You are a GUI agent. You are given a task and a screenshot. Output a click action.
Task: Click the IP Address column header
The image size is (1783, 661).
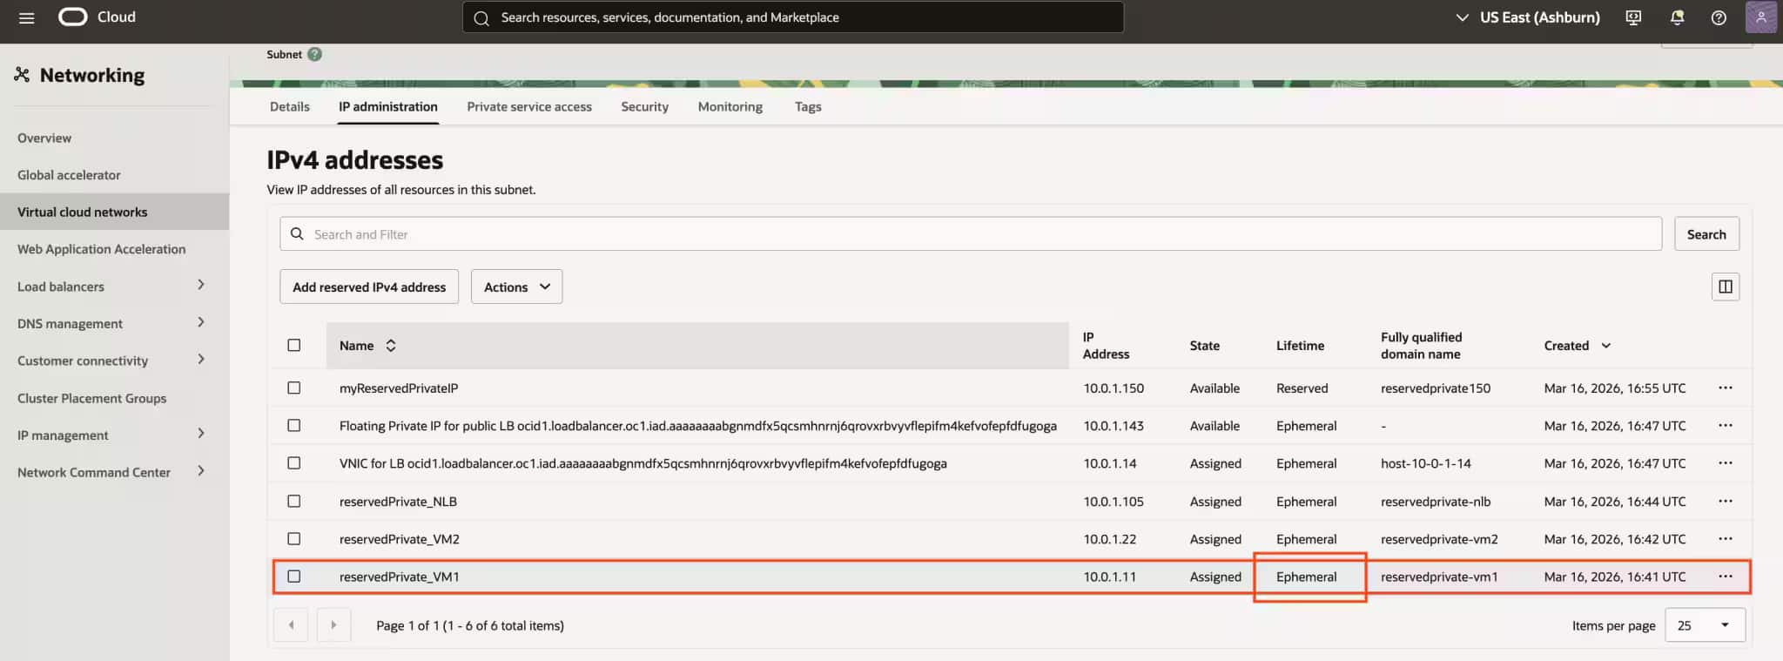click(x=1106, y=346)
